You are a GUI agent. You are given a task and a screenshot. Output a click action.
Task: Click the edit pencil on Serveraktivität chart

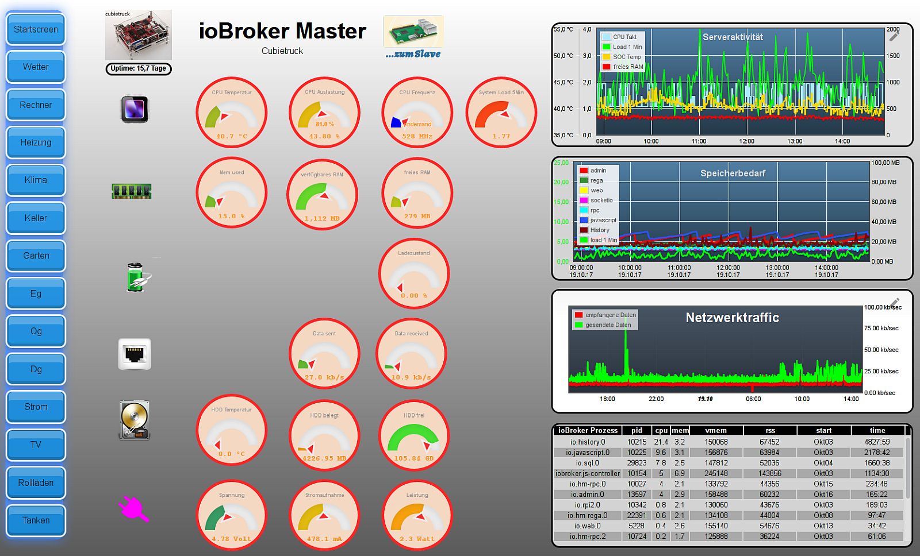click(x=894, y=36)
